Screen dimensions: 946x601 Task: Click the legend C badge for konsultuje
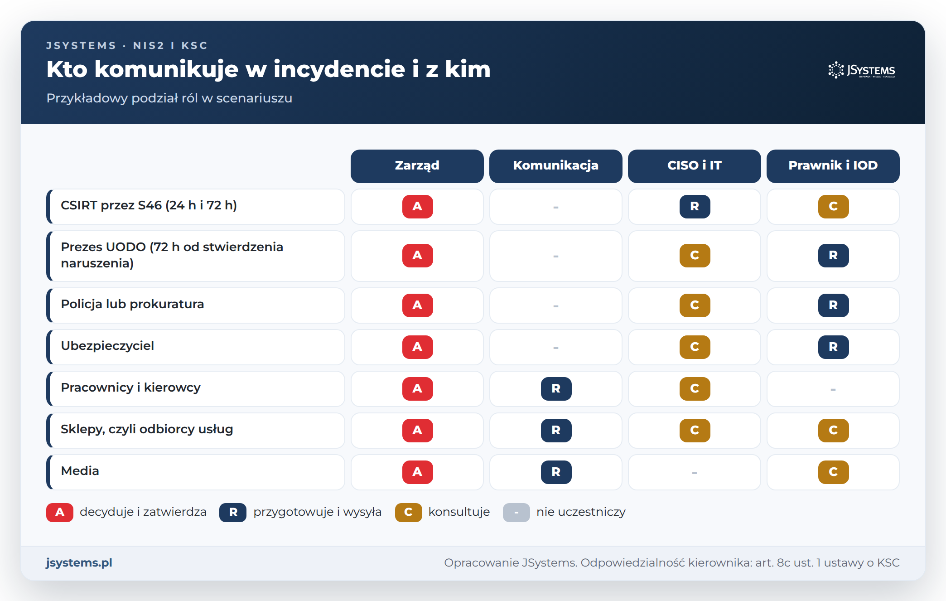coord(408,513)
